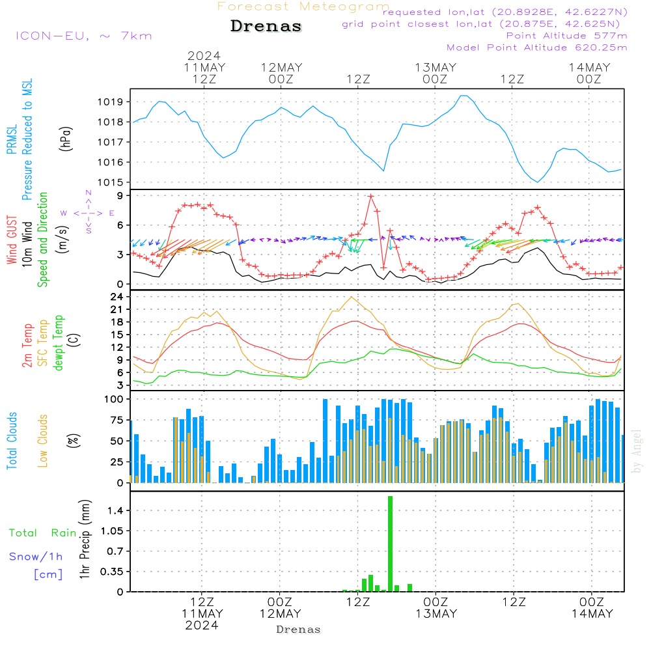Click the bottom axis '00Z 13MAY' label
The image size is (651, 651).
click(436, 608)
